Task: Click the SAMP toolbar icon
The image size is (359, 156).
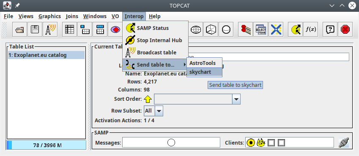Action: pyautogui.click(x=295, y=30)
